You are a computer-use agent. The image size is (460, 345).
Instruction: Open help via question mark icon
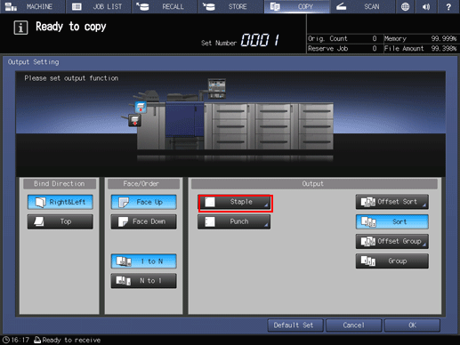pos(448,6)
